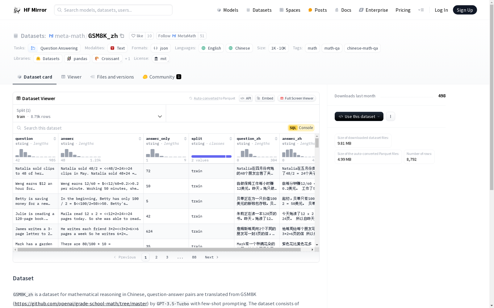
Task: Open the GSM8K GitHub link
Action: tap(81, 304)
